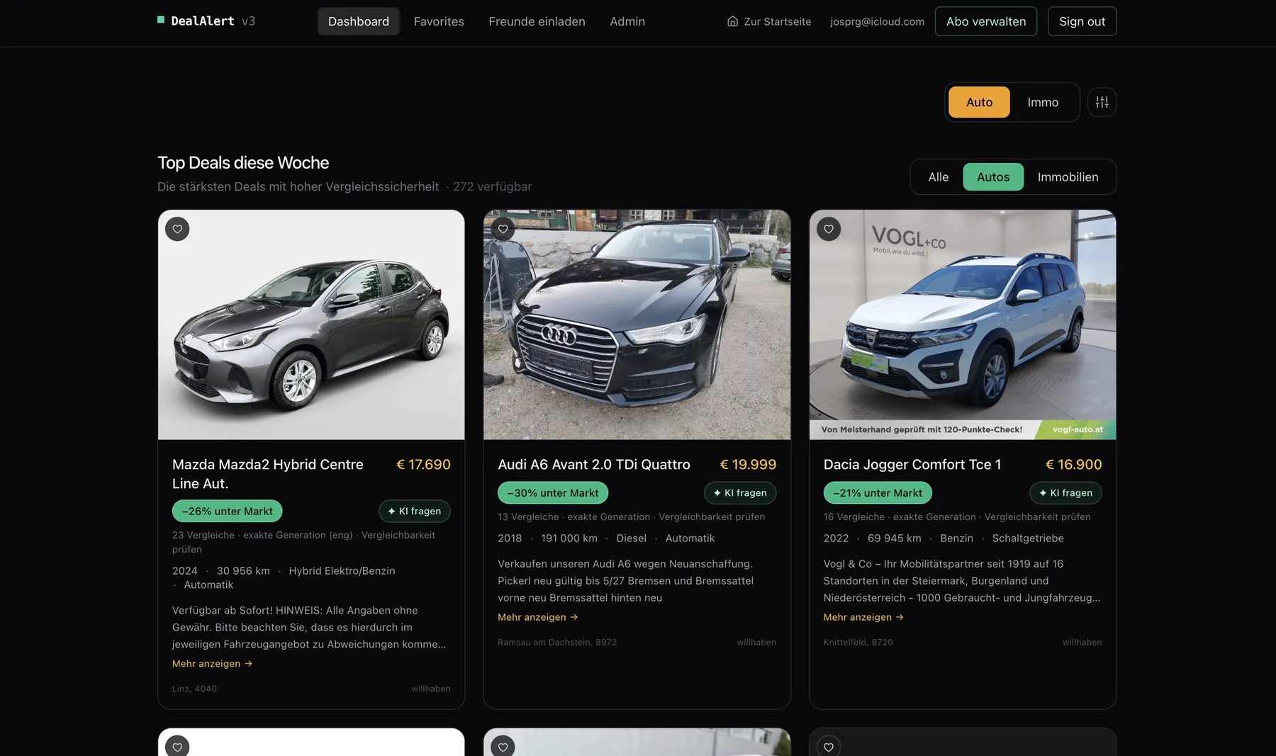Open the Mazda Mazda2 Hybrid Centre Line title

pyautogui.click(x=268, y=474)
